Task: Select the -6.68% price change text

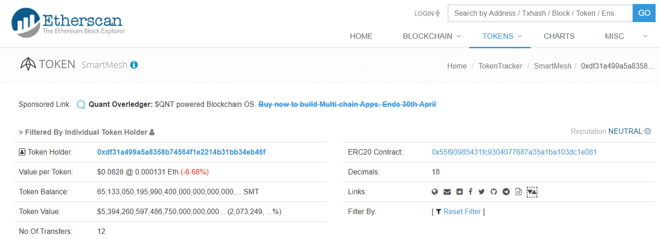Action: click(x=194, y=172)
